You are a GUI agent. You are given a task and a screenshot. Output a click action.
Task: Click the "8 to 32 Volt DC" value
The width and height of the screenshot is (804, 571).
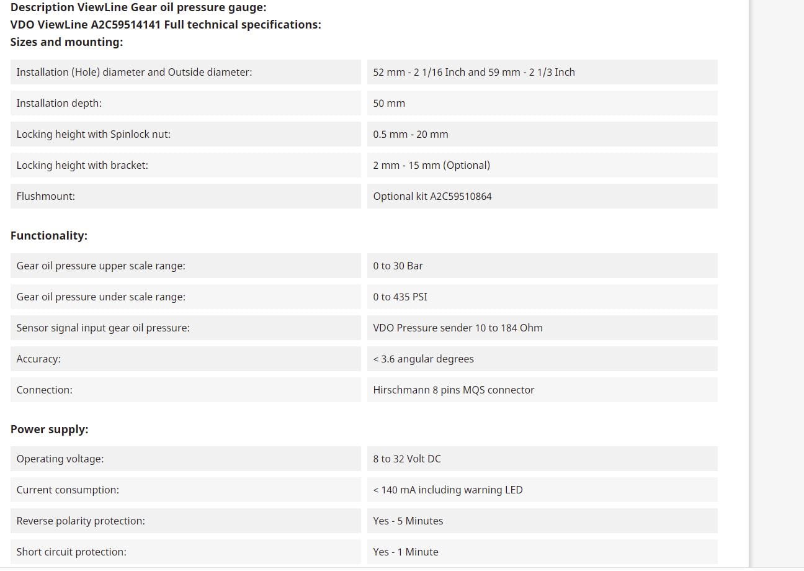(x=407, y=459)
